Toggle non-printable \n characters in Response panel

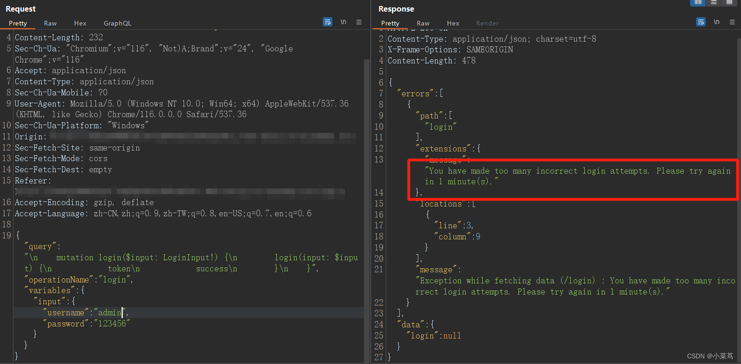[x=716, y=22]
